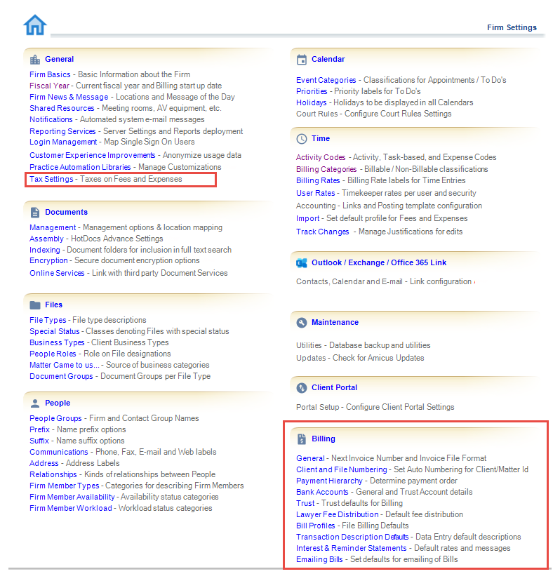Open Assembly HotDocs settings
The image size is (560, 588).
46,239
